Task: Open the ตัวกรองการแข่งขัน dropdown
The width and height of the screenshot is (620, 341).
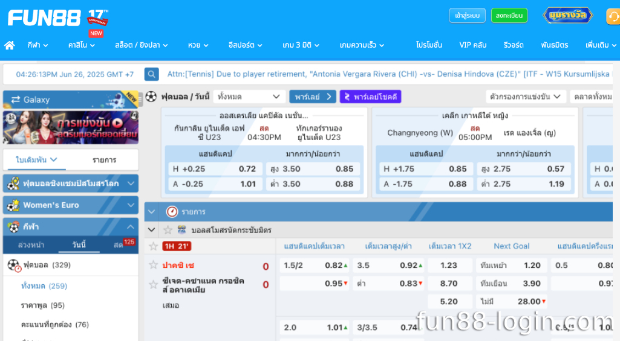Action: pos(525,97)
